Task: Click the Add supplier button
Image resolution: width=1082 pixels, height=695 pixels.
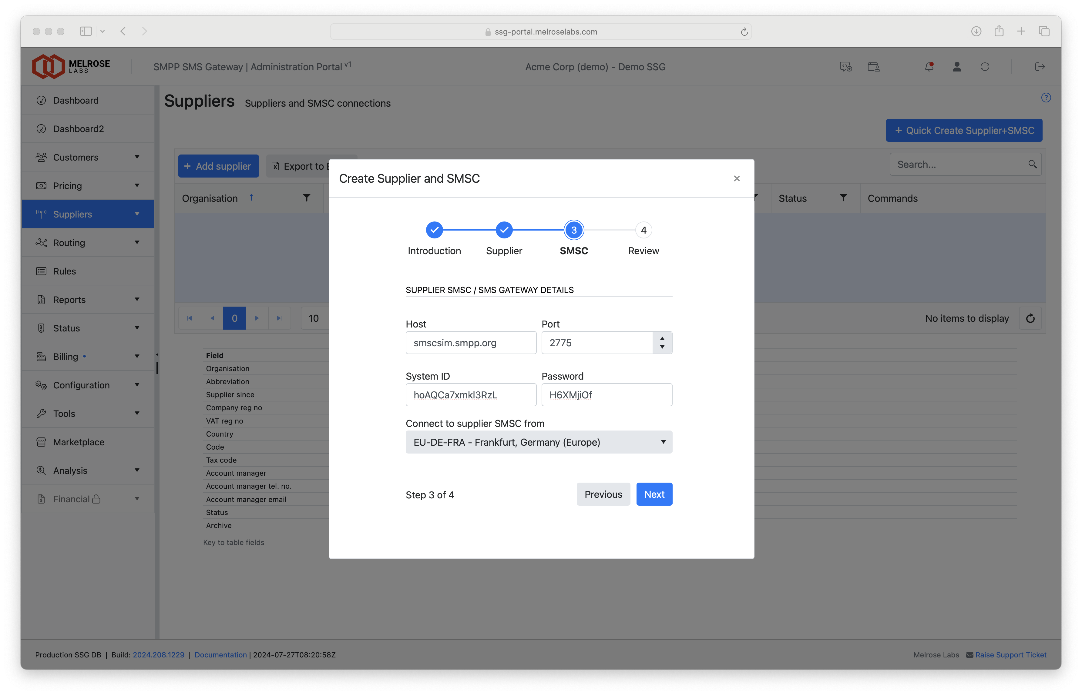Action: pos(218,166)
